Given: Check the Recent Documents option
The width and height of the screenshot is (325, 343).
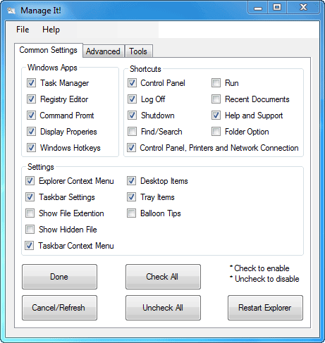Looking at the screenshot, I should 216,99.
